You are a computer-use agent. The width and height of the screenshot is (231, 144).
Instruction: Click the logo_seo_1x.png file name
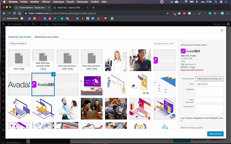(188, 56)
